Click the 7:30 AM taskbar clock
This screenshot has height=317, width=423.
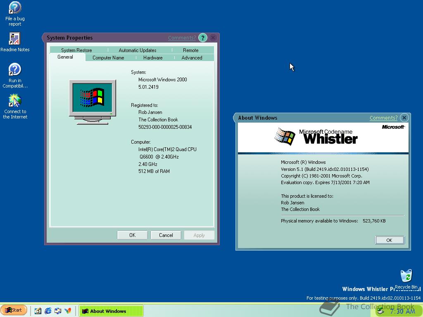coord(402,311)
